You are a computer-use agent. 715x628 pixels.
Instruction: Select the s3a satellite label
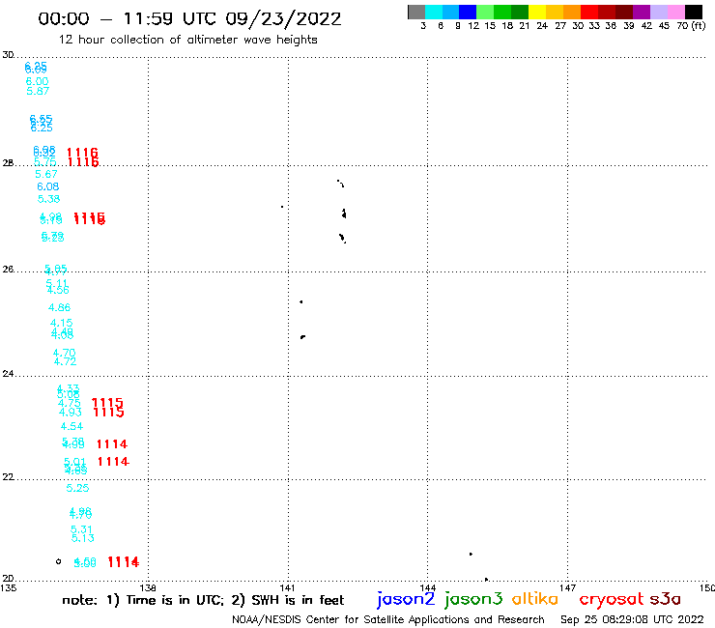click(x=665, y=599)
